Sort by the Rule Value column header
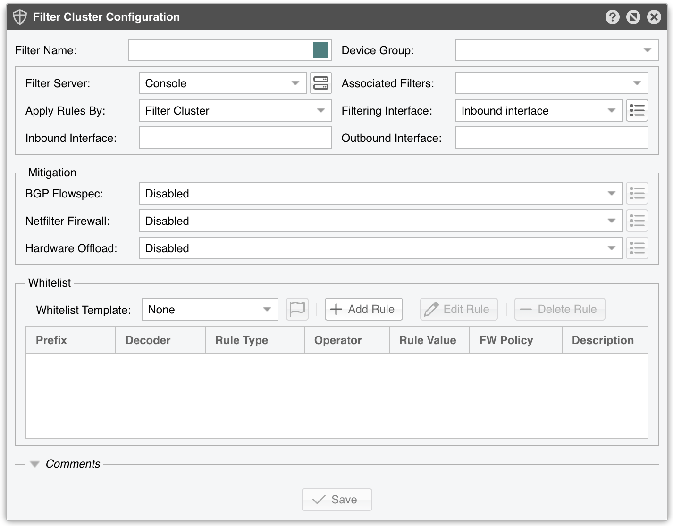673x526 pixels. pos(429,340)
